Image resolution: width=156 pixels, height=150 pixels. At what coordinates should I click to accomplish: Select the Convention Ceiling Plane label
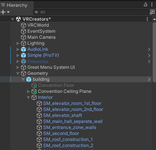65,91
